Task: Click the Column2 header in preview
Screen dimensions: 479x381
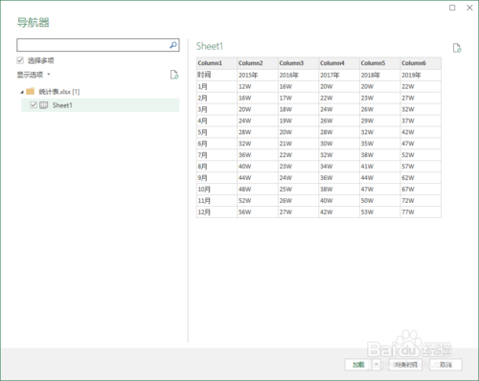Action: (x=258, y=63)
